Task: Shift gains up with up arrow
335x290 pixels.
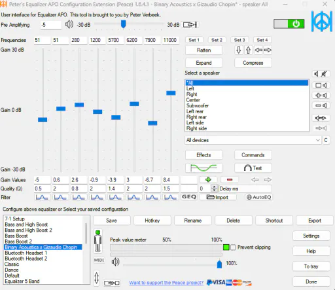Action: click(x=248, y=50)
